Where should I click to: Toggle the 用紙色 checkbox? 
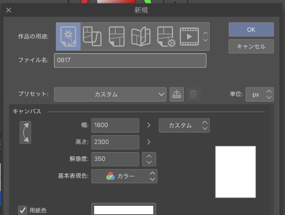23,210
